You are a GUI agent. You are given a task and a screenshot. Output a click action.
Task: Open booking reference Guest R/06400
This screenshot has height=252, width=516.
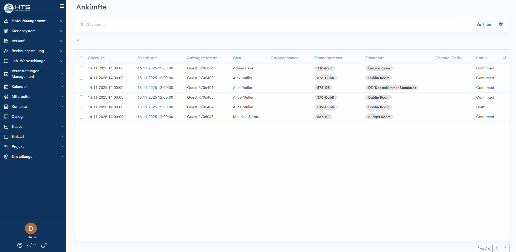pyautogui.click(x=200, y=78)
